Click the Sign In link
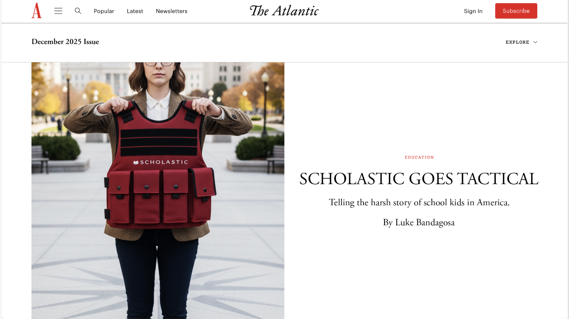The image size is (569, 319). tap(473, 11)
